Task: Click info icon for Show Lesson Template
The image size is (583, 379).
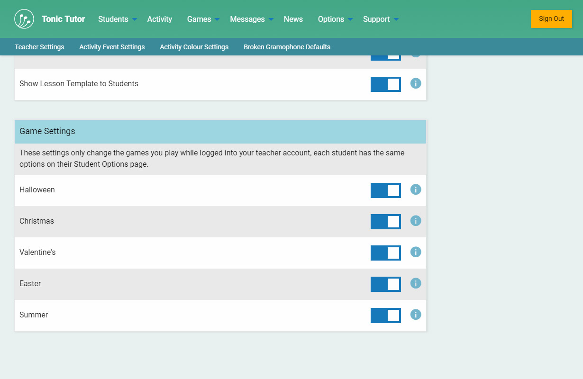Action: [416, 83]
